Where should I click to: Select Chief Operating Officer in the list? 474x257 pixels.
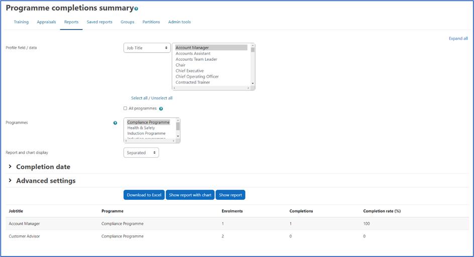(211, 76)
